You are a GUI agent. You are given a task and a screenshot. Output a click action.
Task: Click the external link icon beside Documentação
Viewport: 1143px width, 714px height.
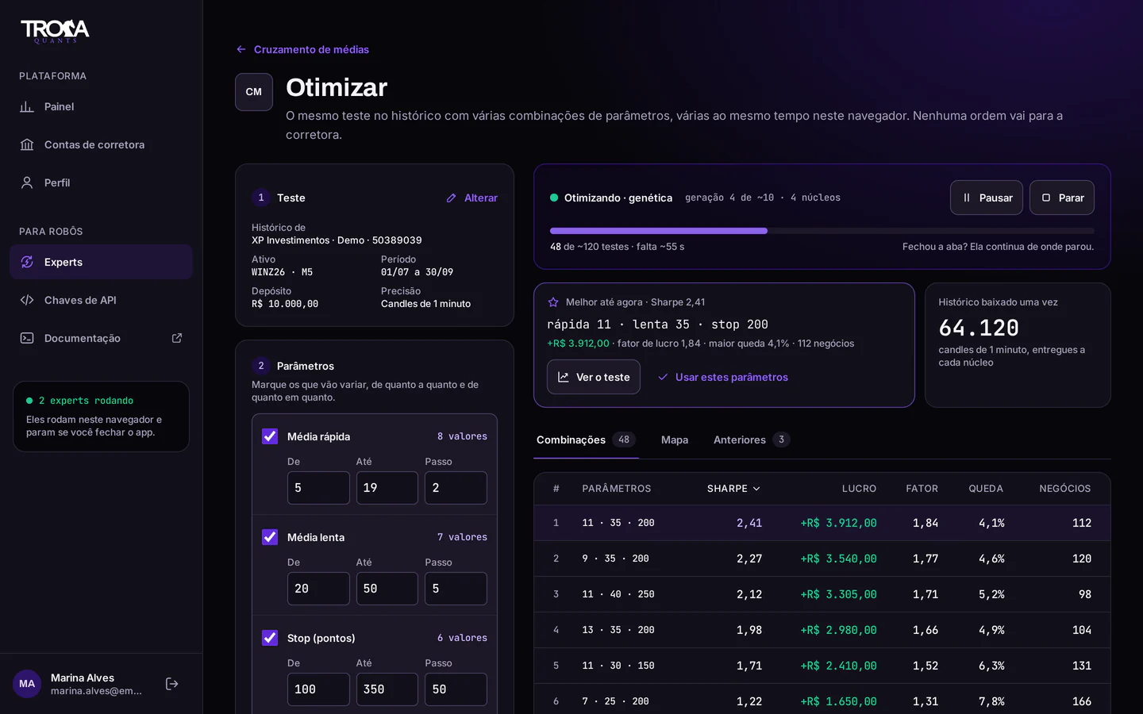[177, 338]
